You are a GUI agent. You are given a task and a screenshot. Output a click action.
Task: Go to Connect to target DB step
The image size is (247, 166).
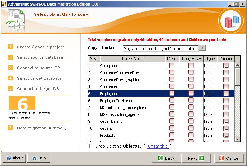click(x=38, y=89)
